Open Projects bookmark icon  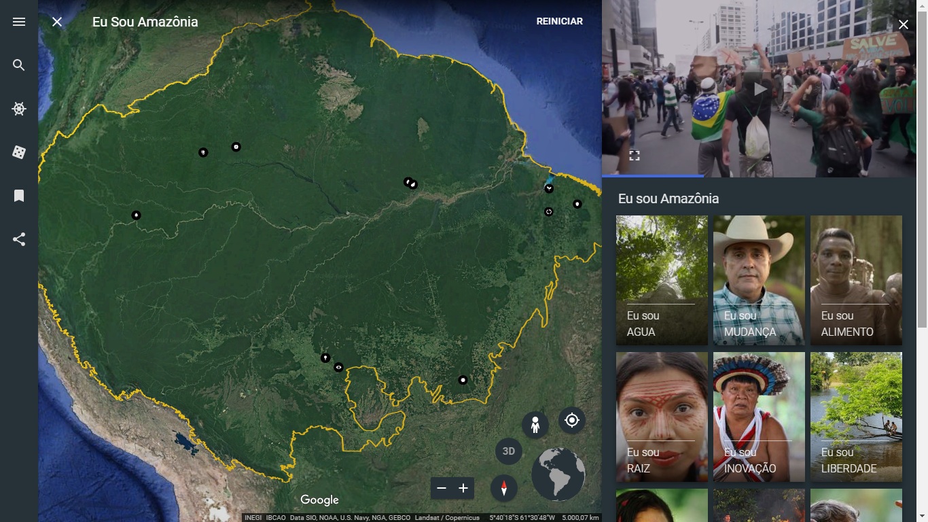pyautogui.click(x=19, y=196)
